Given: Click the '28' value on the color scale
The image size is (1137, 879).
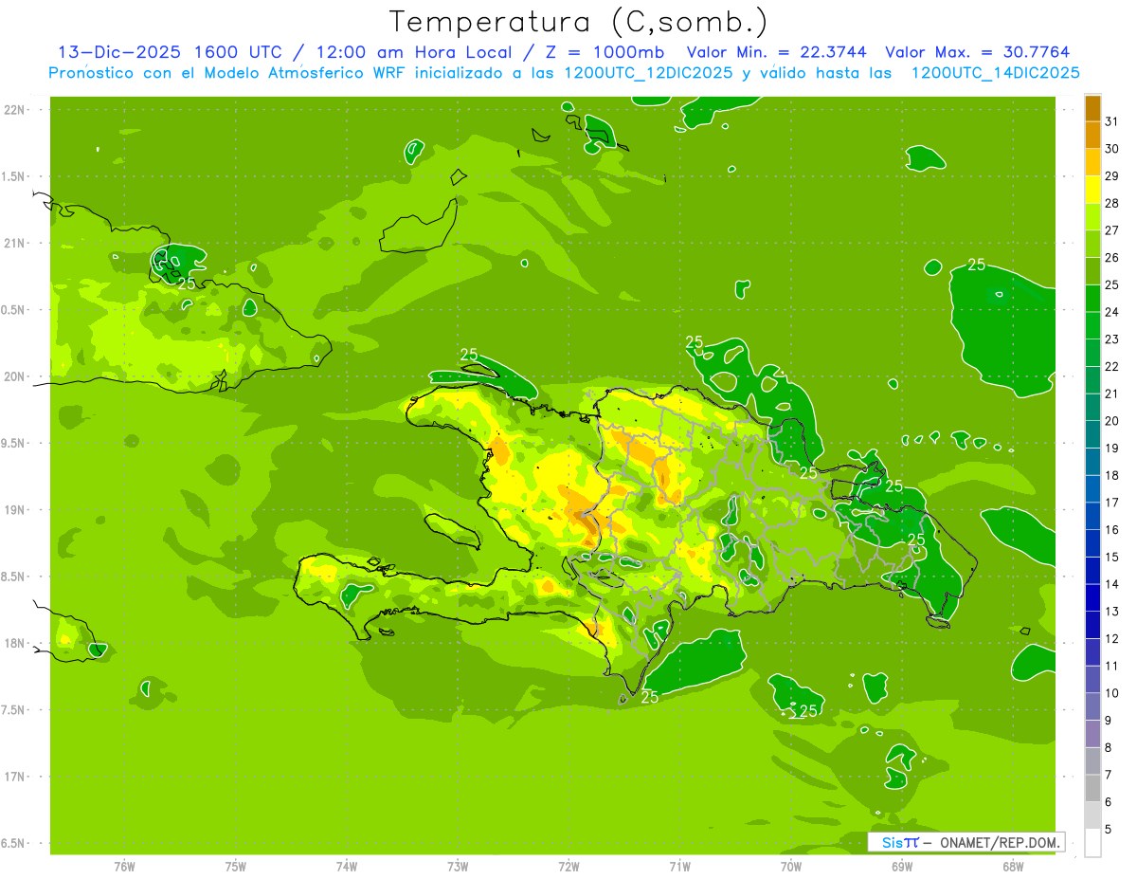Looking at the screenshot, I should click(x=1111, y=203).
